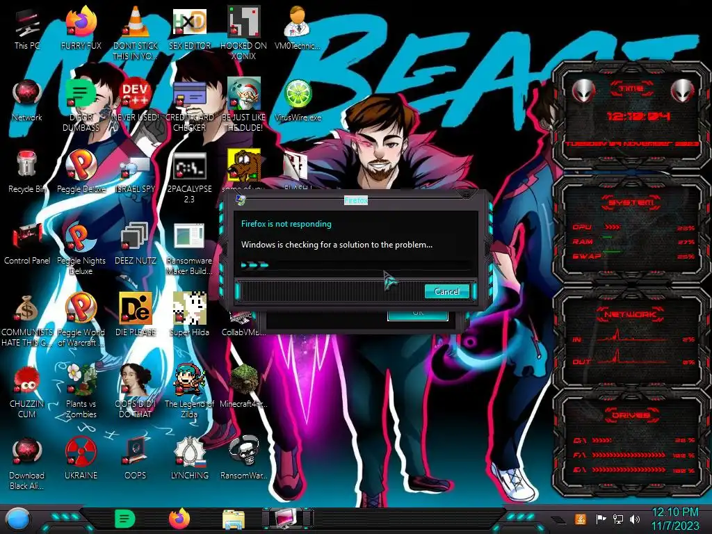
Task: Open the UKRAINE radiation icon
Action: [81, 458]
